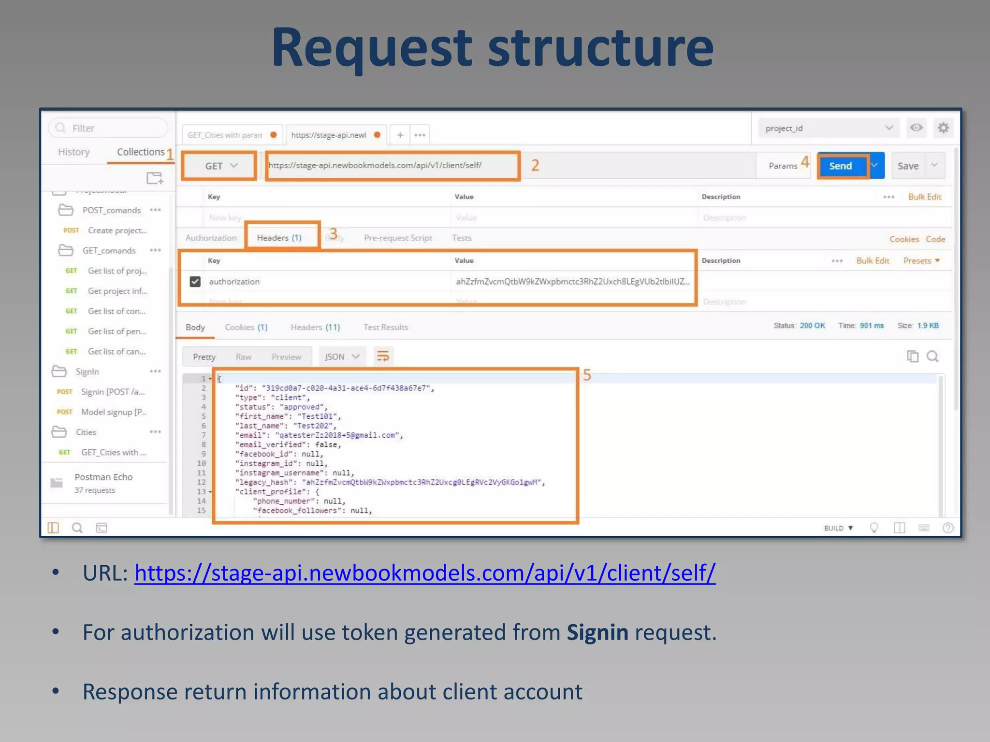The width and height of the screenshot is (990, 742).
Task: Open the Signin collection folder
Action: point(87,371)
